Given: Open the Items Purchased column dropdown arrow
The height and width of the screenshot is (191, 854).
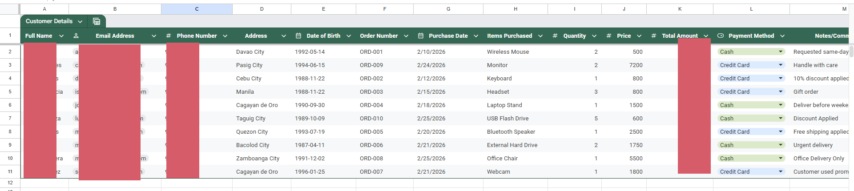Looking at the screenshot, I should click(540, 36).
